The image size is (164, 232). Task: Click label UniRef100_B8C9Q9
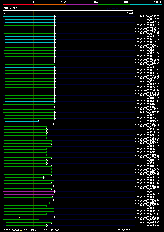pyautogui.click(x=147, y=197)
